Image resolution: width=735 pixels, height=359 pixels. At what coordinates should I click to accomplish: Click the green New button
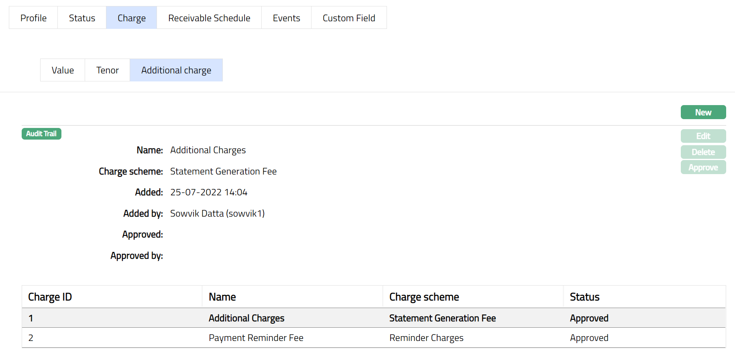click(703, 112)
